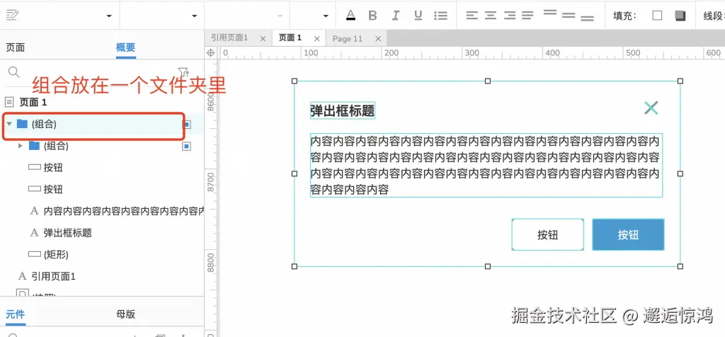Click the teal X close icon in dialog
This screenshot has width=725, height=337.
[x=651, y=108]
